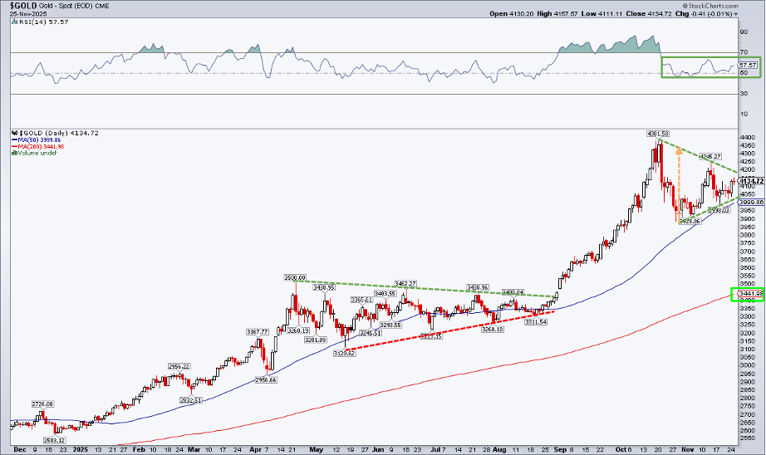
Task: Click the Sep month label on time axis
Action: click(x=561, y=448)
